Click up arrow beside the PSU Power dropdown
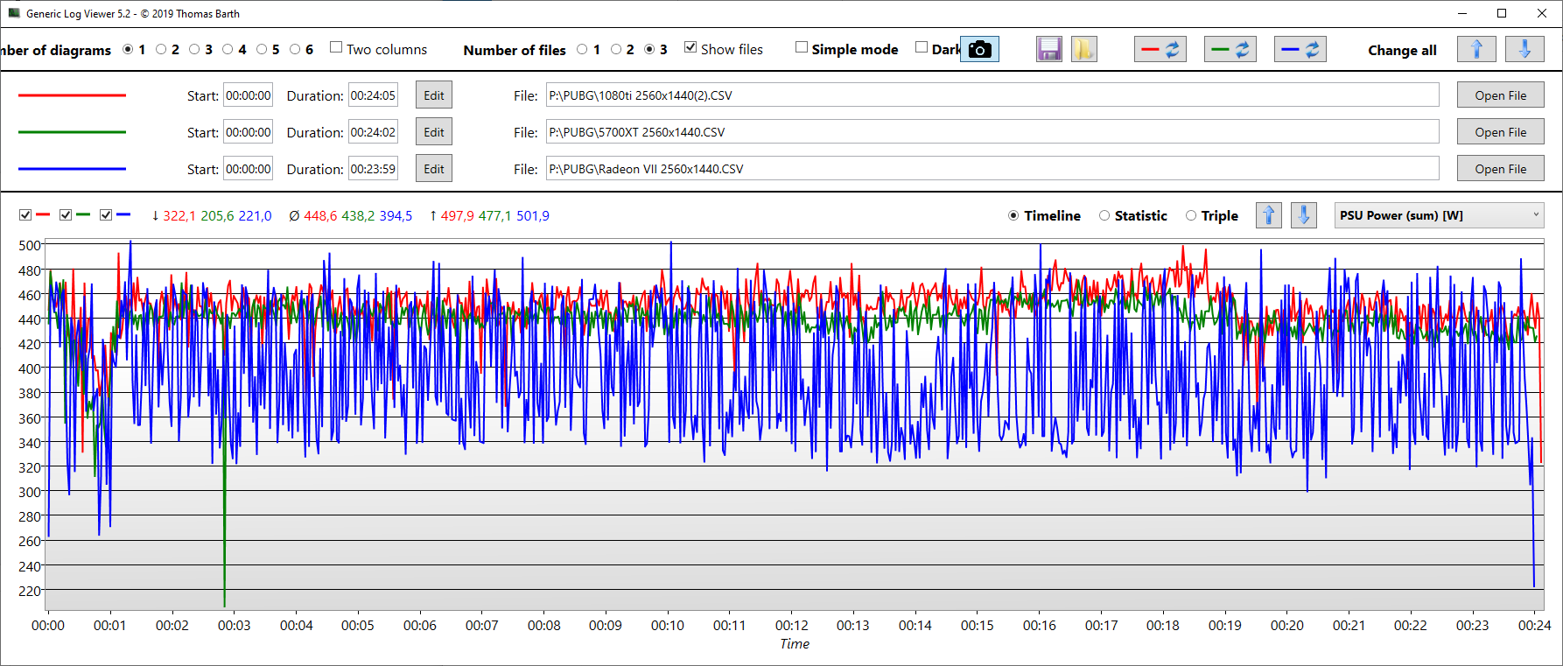This screenshot has height=666, width=1563. pos(1268,215)
